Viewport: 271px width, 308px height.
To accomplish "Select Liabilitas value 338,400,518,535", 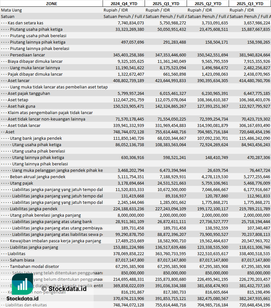I will coord(255,254).
